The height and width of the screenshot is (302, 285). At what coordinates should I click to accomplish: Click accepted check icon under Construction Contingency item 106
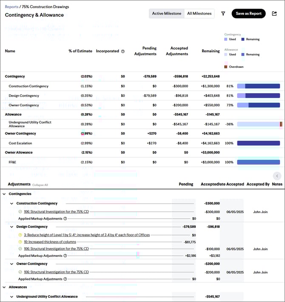[x=20, y=212]
